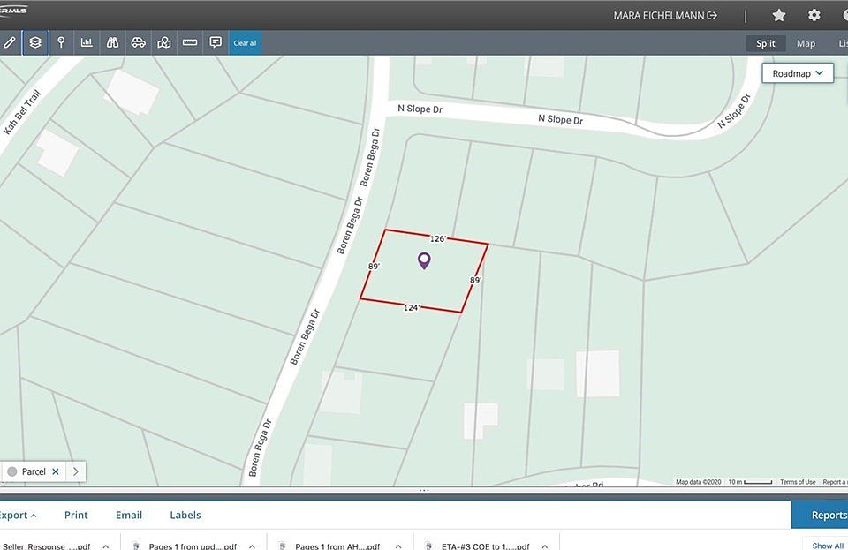Click the 126' parcel dimension label
Screen dimensions: 848x550
pyautogui.click(x=438, y=238)
